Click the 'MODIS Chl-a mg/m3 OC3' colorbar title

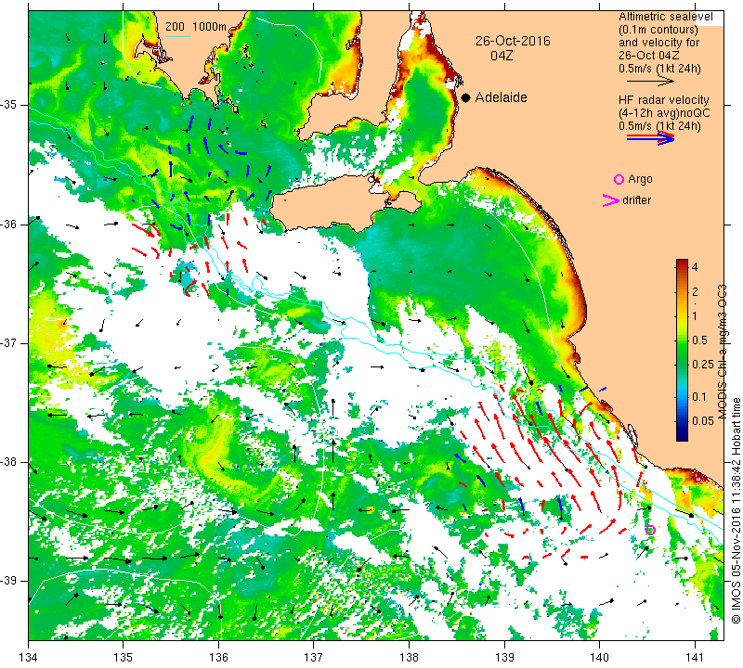(x=722, y=352)
